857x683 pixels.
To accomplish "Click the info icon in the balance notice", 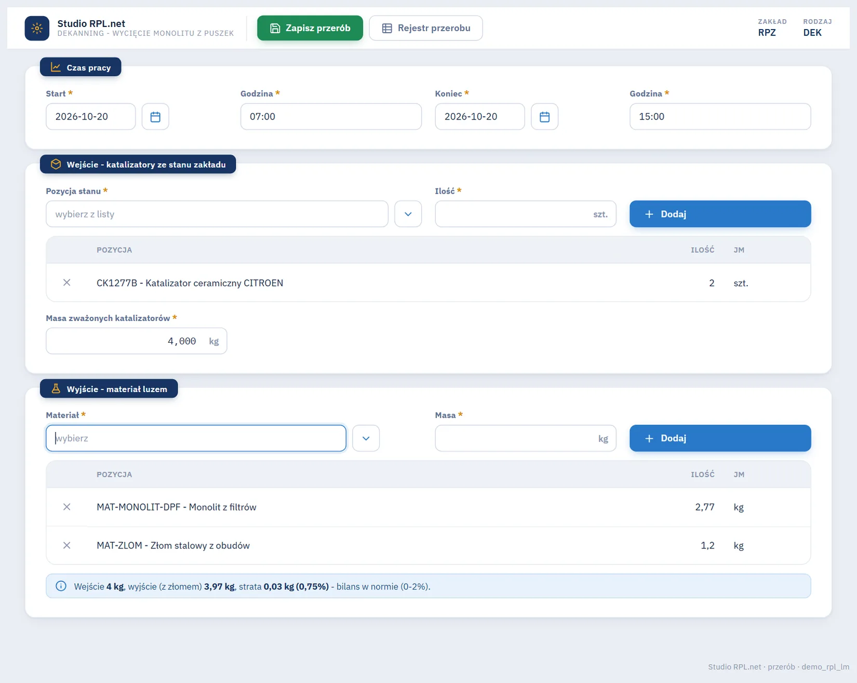I will pos(61,586).
